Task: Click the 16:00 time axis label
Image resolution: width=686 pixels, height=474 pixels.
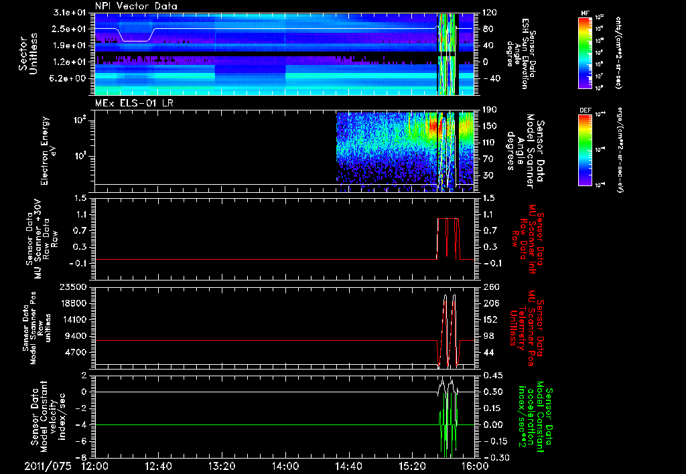Action: 476,466
